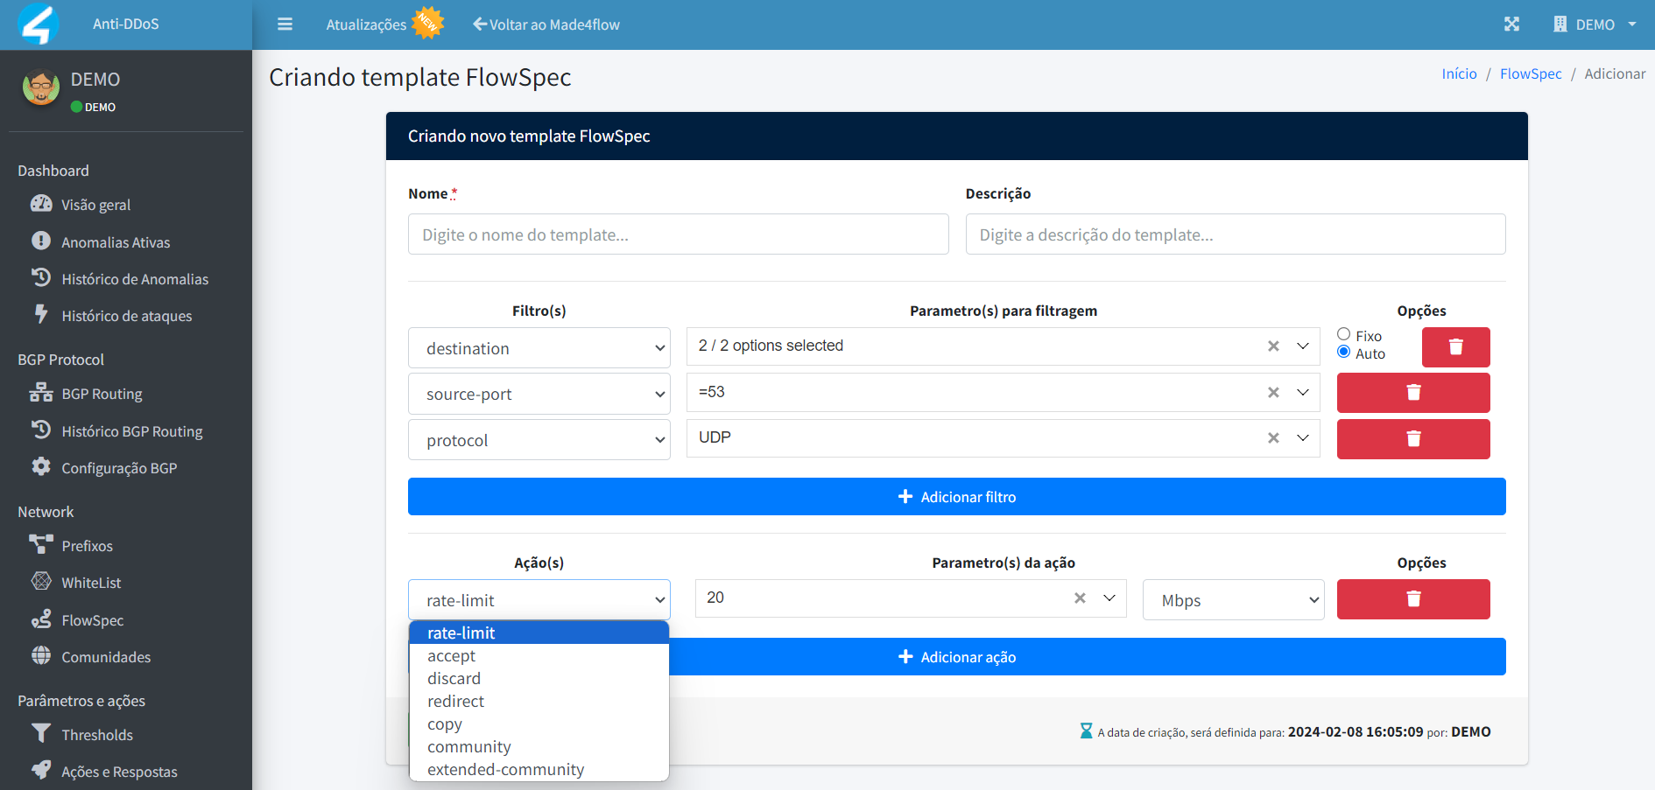
Task: Click the Histórico de ataques lightning icon
Action: pos(41,315)
